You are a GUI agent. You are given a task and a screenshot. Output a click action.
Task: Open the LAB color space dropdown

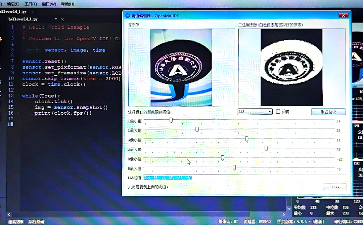click(255, 112)
